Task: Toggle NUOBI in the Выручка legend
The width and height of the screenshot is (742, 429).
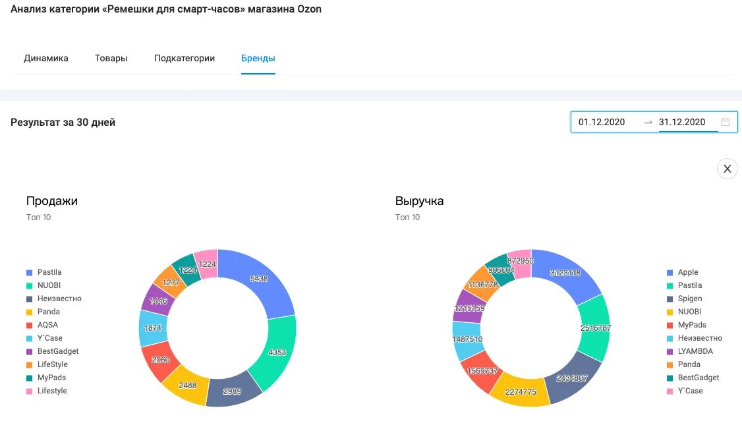Action: [684, 312]
